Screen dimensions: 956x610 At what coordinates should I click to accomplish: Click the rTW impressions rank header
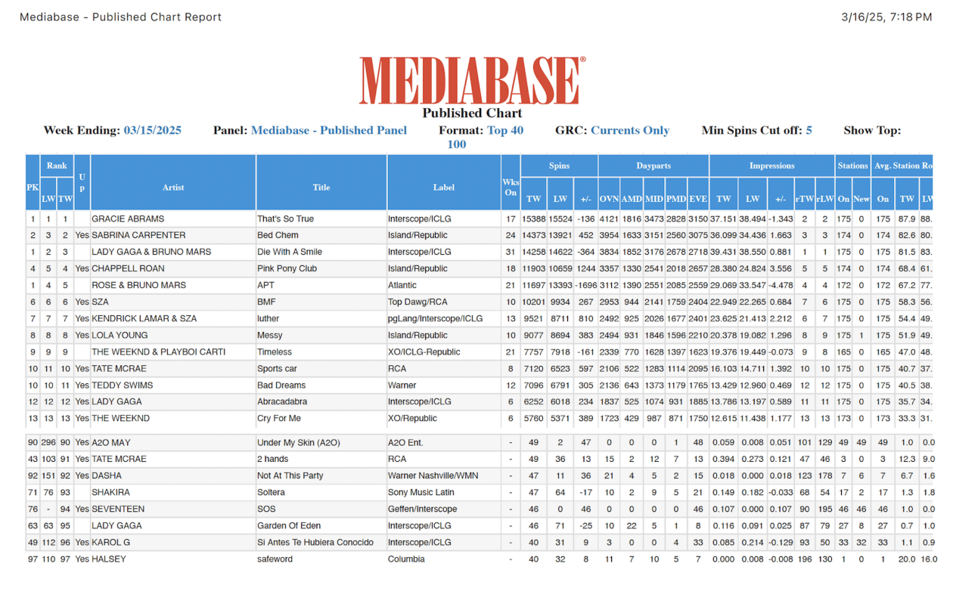[804, 199]
